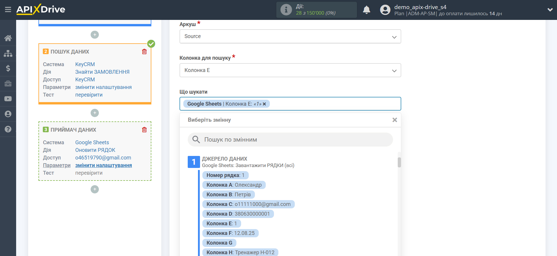This screenshot has height=256, width=557.
Task: Select variable Колонка H: Тренажер H-012
Action: pyautogui.click(x=240, y=252)
